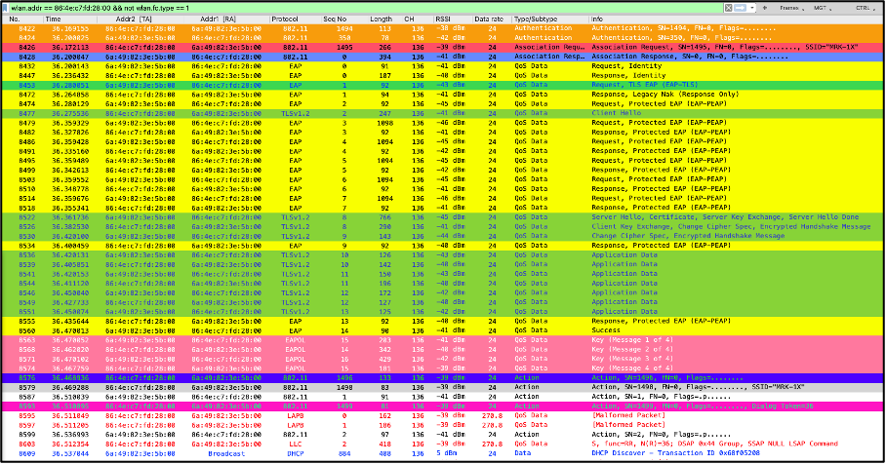Sort packets by the Time column header
Image resolution: width=886 pixels, height=464 pixels.
point(54,19)
